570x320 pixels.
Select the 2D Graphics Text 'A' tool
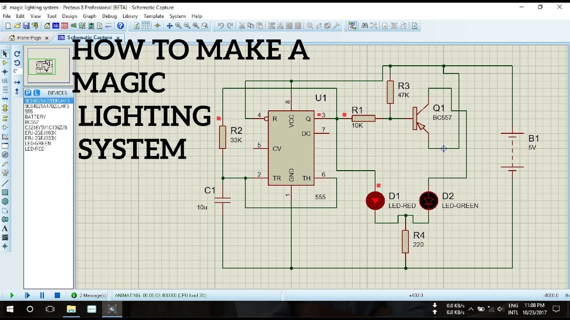click(5, 228)
